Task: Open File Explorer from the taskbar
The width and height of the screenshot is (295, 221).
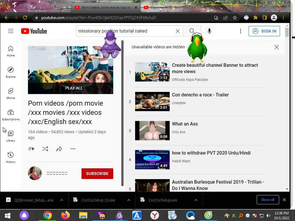Action: coord(83,215)
